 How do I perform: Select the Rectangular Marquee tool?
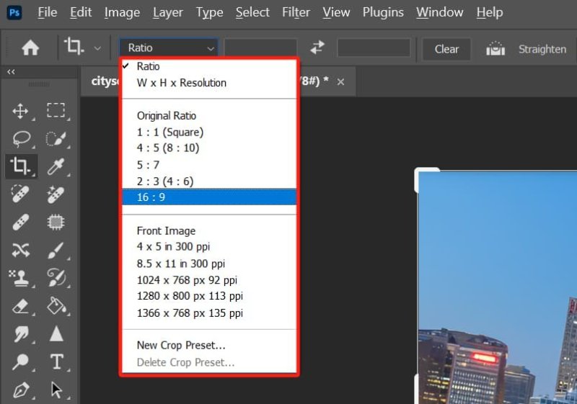click(x=56, y=111)
